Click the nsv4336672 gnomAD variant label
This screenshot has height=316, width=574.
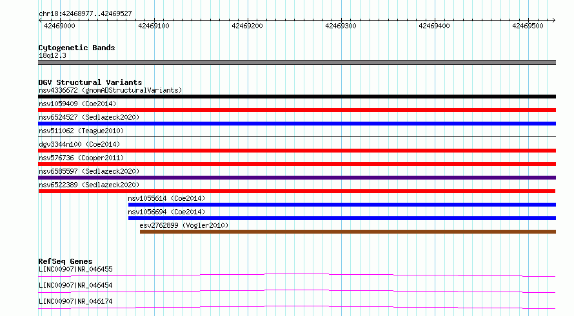pos(110,90)
